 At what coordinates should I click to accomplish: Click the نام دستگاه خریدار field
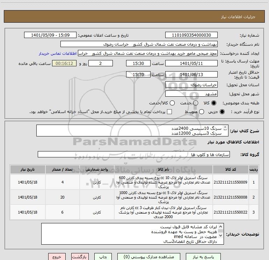point(139,44)
